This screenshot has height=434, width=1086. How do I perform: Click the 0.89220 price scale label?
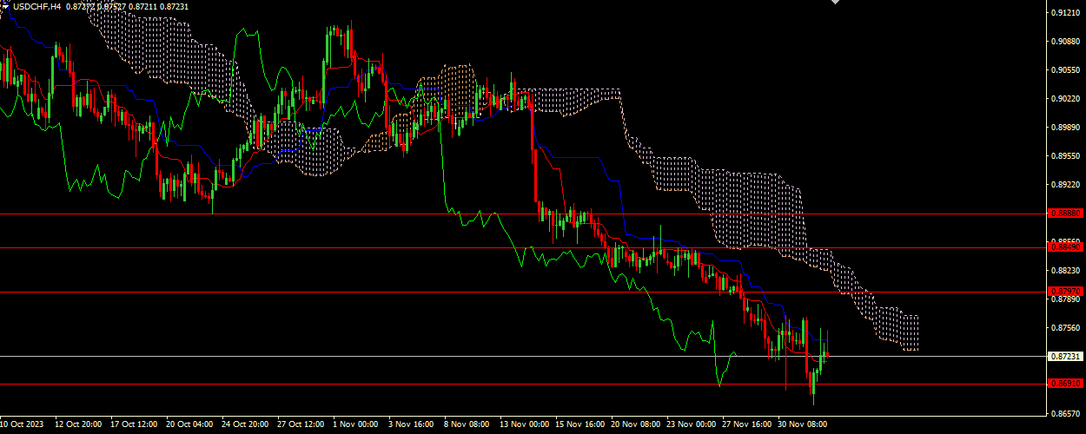tap(1065, 185)
